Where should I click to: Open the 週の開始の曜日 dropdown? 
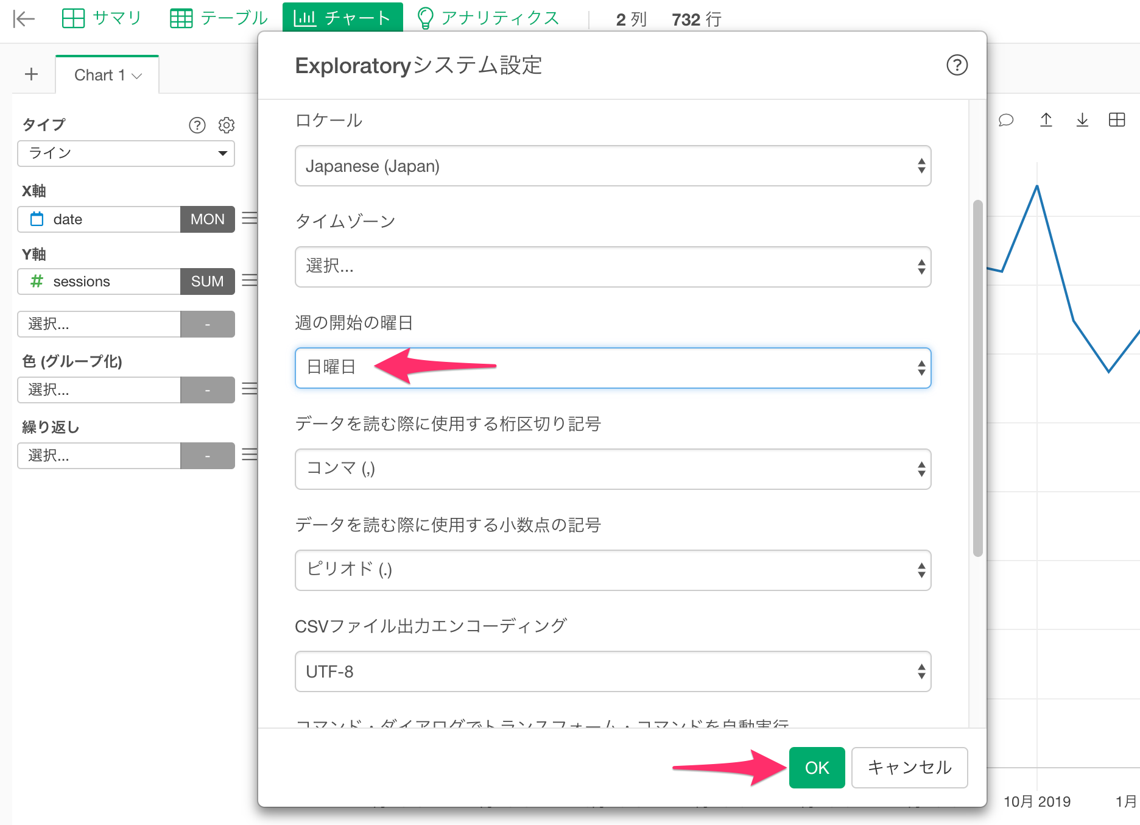[613, 368]
